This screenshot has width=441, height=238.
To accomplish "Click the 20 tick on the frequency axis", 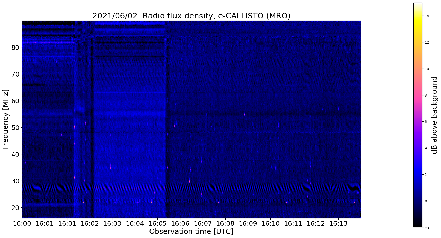I will (15, 208).
